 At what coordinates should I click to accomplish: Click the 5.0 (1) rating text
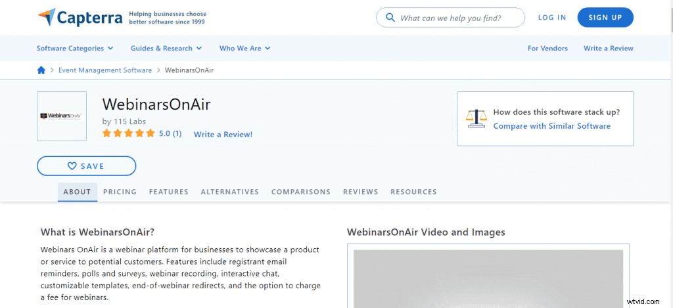[x=170, y=133]
